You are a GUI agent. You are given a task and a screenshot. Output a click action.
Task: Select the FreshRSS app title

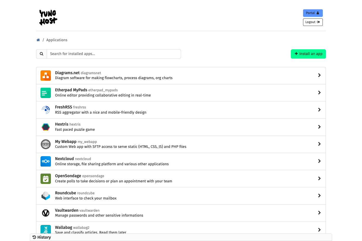click(x=63, y=107)
